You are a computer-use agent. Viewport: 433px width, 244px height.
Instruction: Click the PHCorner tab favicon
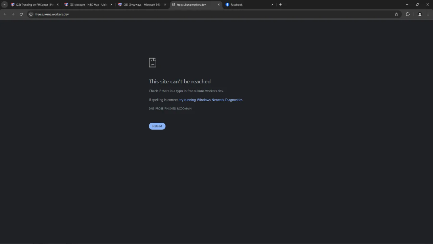[13, 5]
